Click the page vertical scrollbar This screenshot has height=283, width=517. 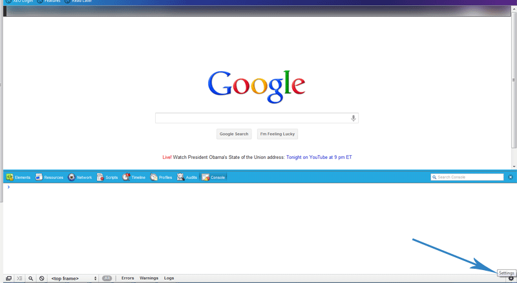[514, 79]
